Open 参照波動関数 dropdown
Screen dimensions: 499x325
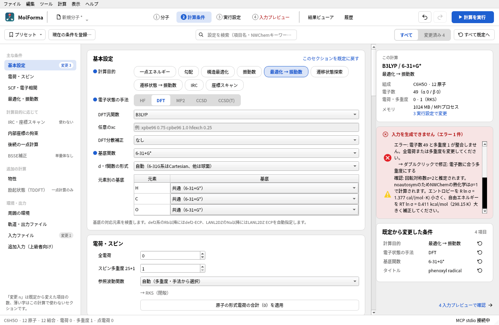[249, 281]
